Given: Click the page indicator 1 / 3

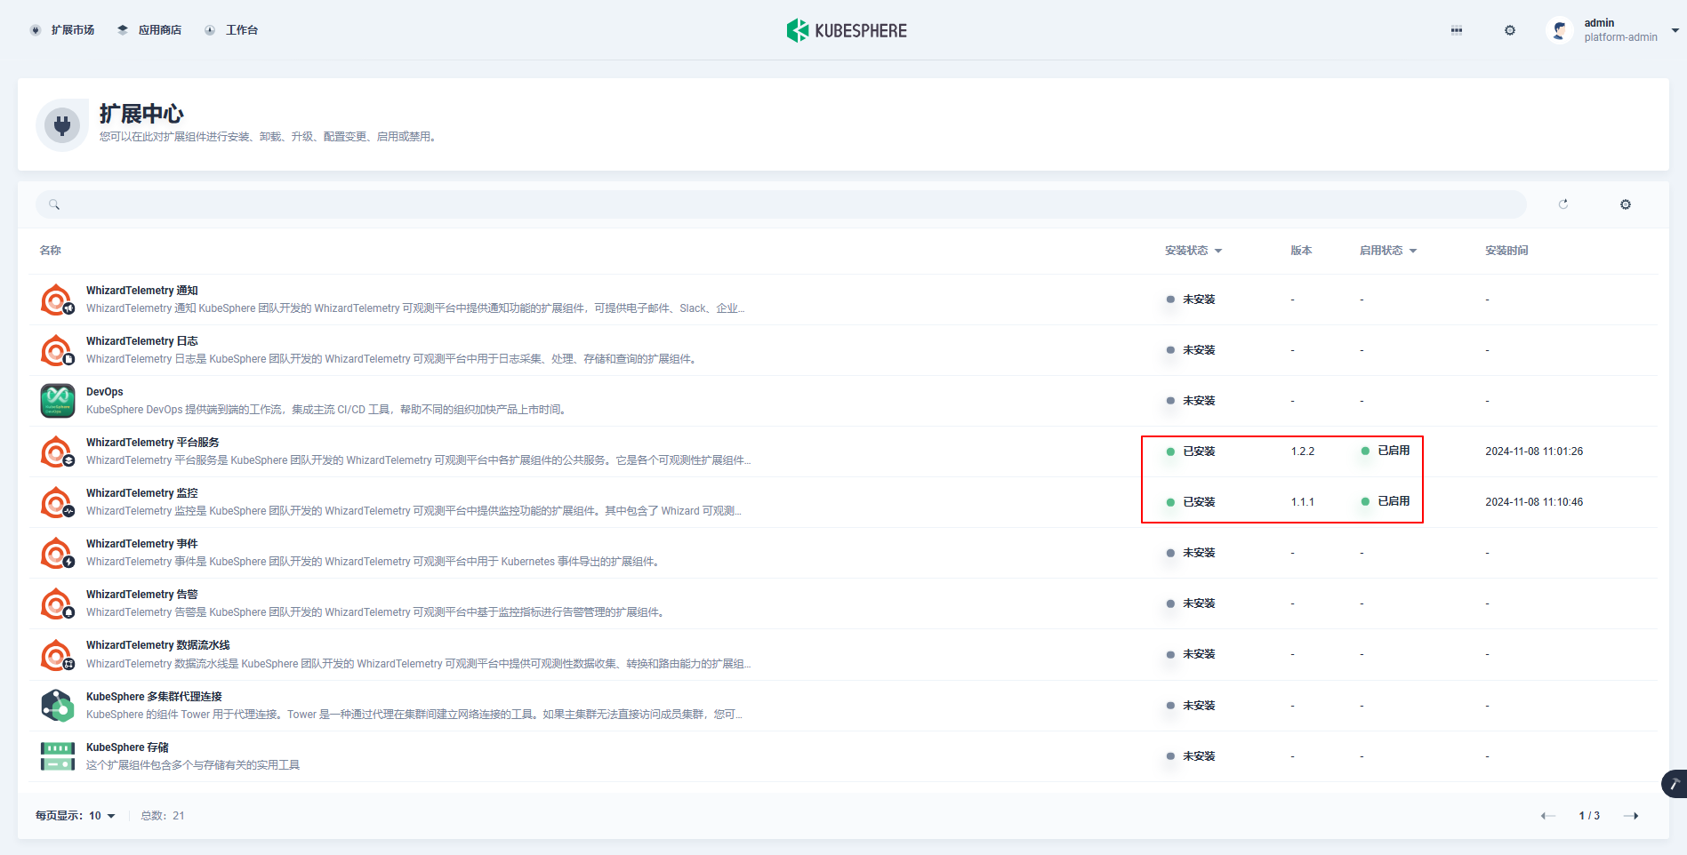Looking at the screenshot, I should [x=1589, y=816].
